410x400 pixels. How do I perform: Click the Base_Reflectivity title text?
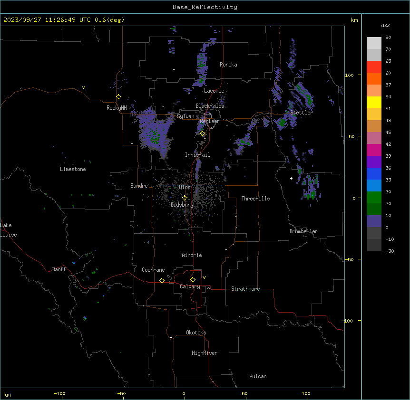[205, 7]
